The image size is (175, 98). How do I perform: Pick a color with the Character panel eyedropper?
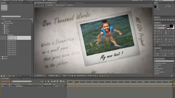pyautogui.click(x=168, y=26)
